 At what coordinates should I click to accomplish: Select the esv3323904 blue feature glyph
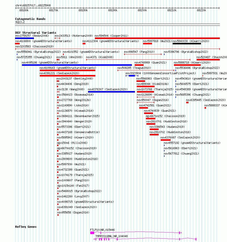tap(132, 76)
